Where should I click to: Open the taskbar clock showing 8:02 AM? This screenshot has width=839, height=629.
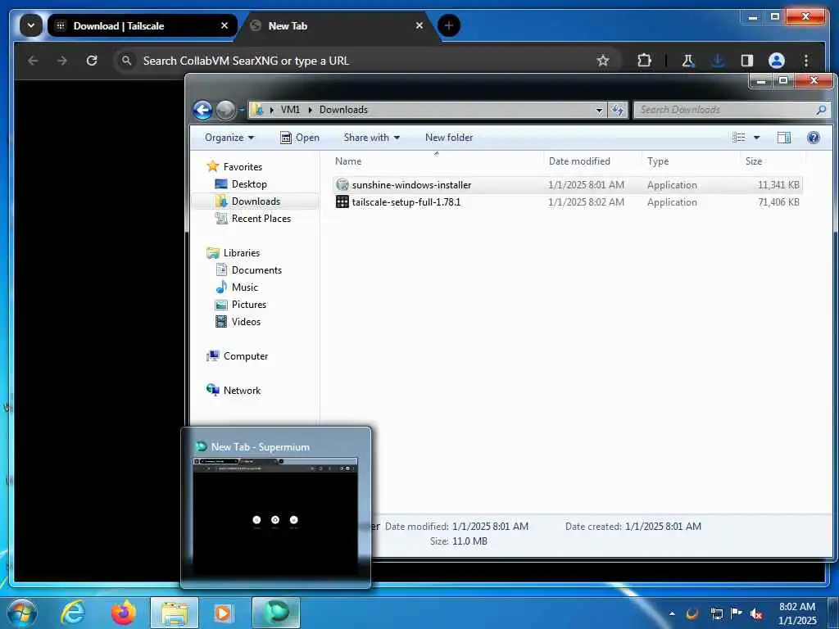797,613
